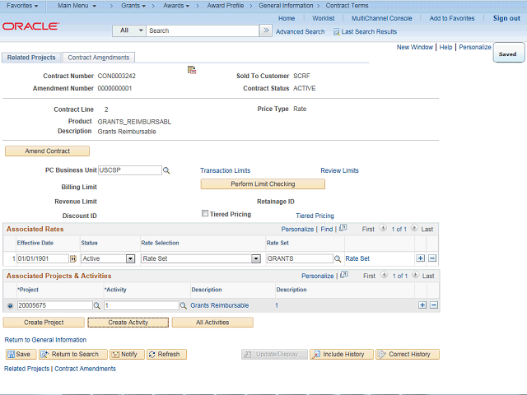
Task: Toggle the Last Search Results checkbox
Action: pos(336,31)
